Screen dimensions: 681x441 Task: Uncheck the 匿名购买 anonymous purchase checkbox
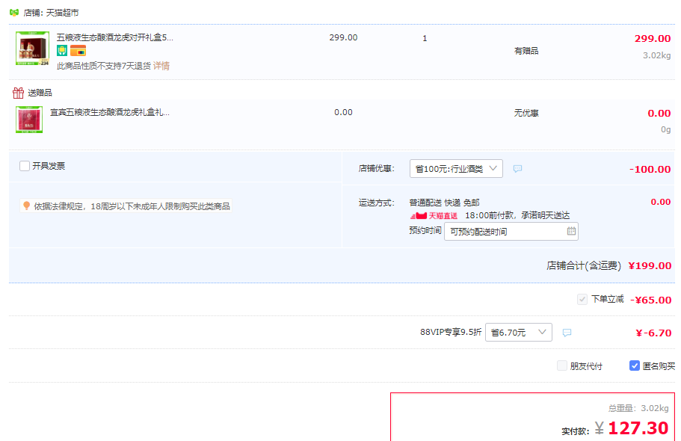tap(635, 366)
